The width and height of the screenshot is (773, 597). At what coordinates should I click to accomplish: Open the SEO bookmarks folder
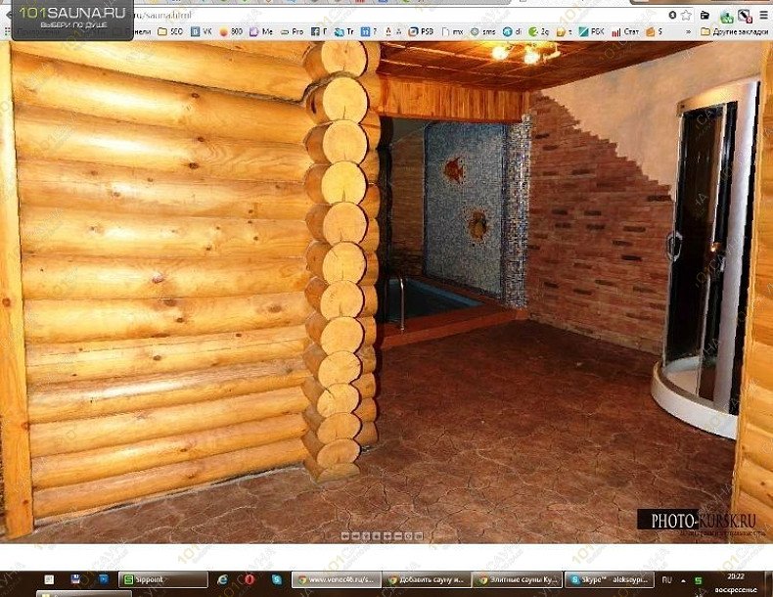point(170,31)
